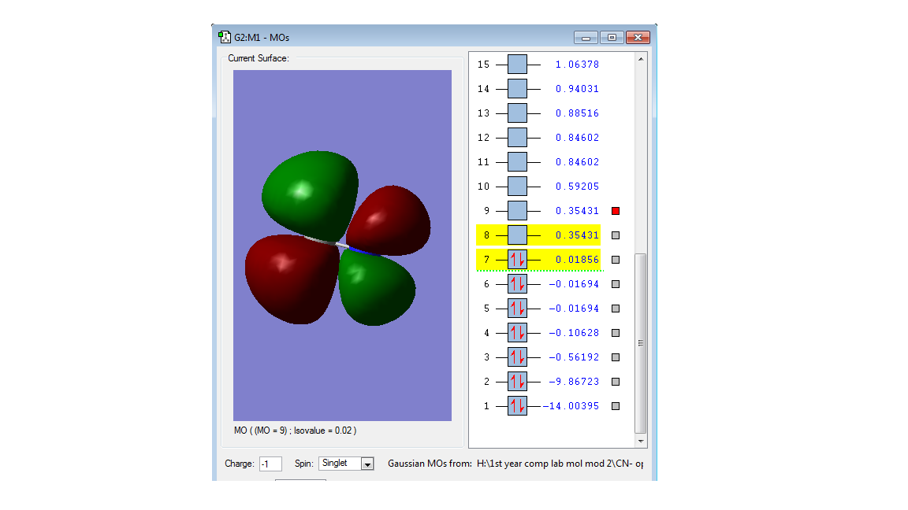Minimize the G2:M1 - MOs window

click(x=586, y=38)
